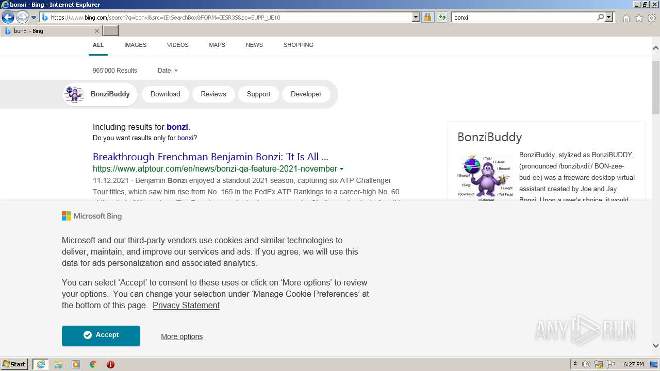
Task: Open the Tools gear icon
Action: tap(652, 18)
